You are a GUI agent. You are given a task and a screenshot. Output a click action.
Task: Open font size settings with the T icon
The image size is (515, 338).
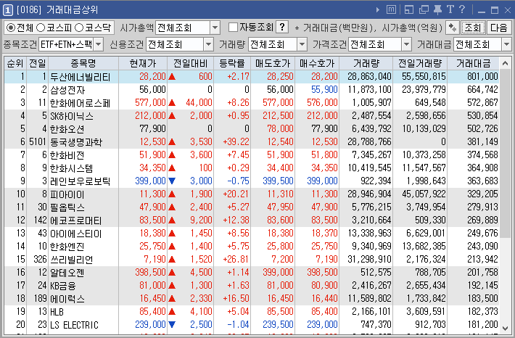coord(450,9)
